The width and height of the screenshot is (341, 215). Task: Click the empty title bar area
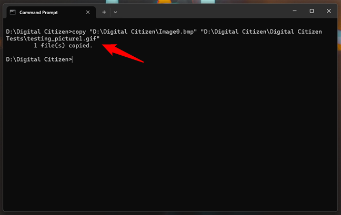pyautogui.click(x=200, y=12)
